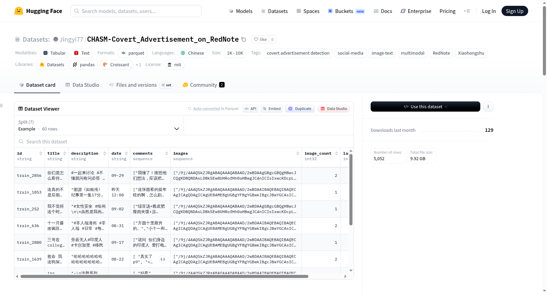
Task: Sort by the comments column
Action: pyautogui.click(x=166, y=153)
